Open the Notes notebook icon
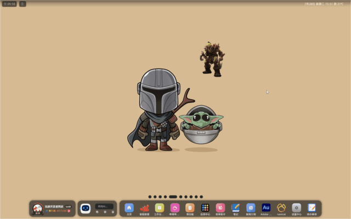The image size is (351, 219). tap(236, 208)
